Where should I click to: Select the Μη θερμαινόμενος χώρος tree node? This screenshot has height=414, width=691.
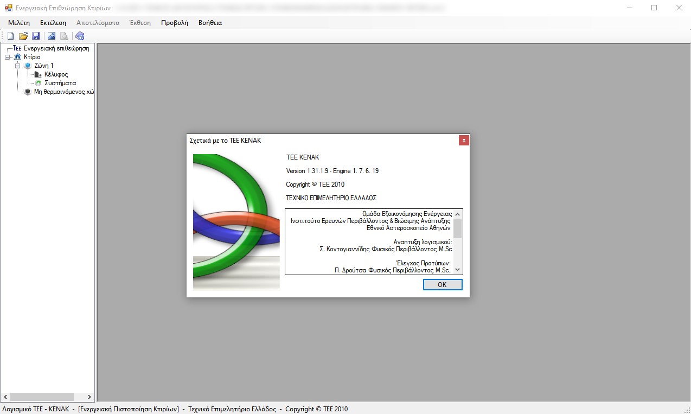(x=63, y=92)
